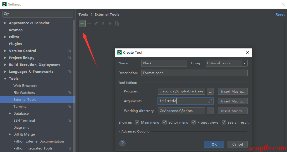Toggle the Search result checkbox
The width and height of the screenshot is (287, 152).
tap(224, 122)
